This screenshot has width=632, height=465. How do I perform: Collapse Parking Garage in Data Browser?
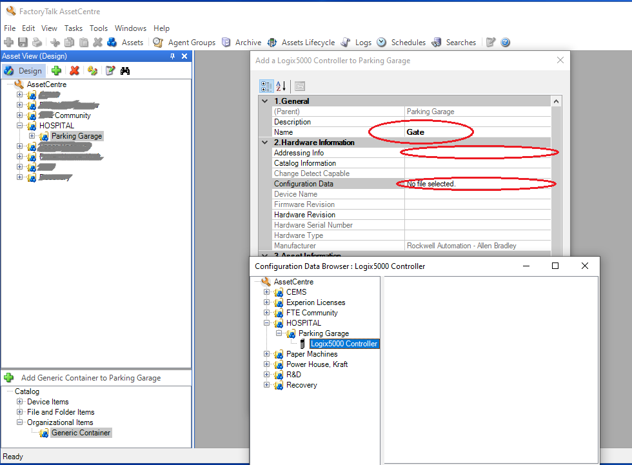coord(279,333)
